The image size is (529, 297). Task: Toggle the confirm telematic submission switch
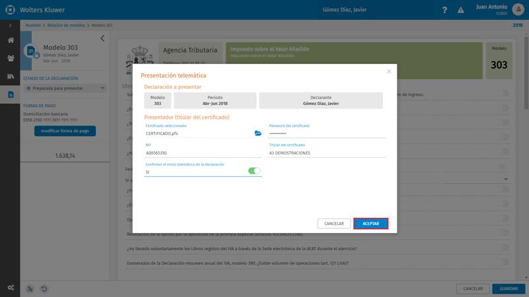point(255,171)
